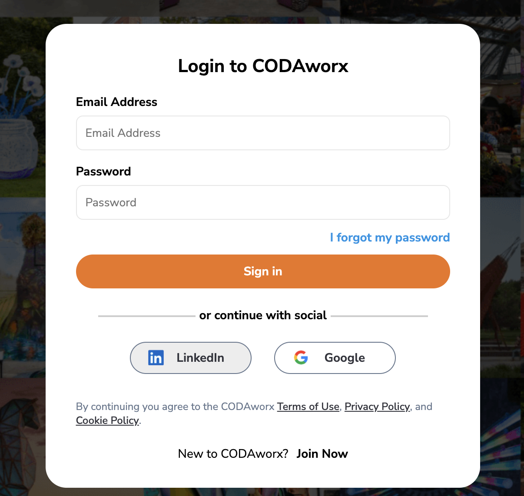Click the colorful radial artwork background image
Screen dimensions: 524x496
502,439
